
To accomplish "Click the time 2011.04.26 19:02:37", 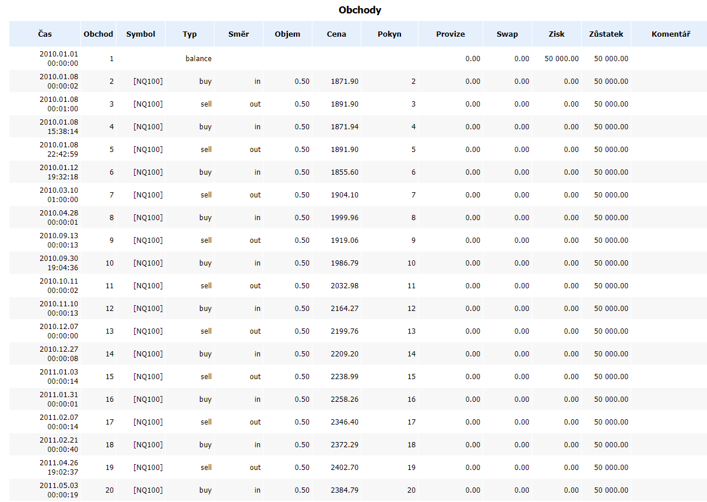I will click(58, 468).
